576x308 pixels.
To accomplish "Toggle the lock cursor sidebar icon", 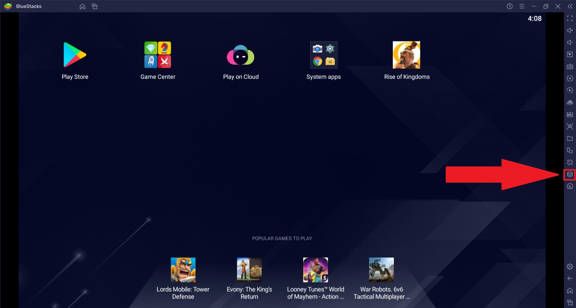I will pyautogui.click(x=570, y=55).
